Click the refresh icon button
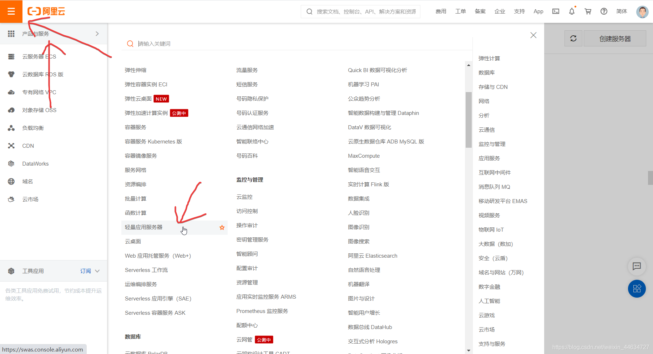653x354 pixels. (x=573, y=39)
